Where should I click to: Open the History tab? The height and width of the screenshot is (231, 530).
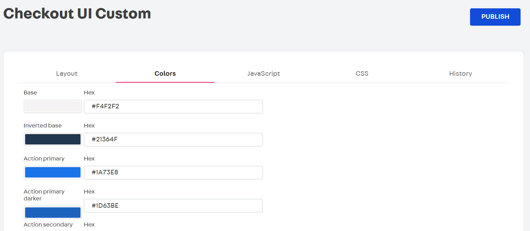coord(461,73)
